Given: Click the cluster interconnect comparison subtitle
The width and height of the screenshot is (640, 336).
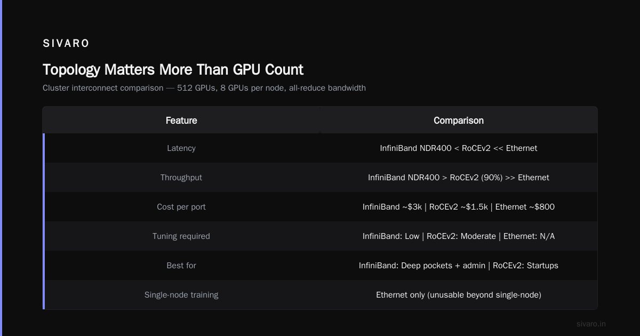Looking at the screenshot, I should pyautogui.click(x=204, y=88).
